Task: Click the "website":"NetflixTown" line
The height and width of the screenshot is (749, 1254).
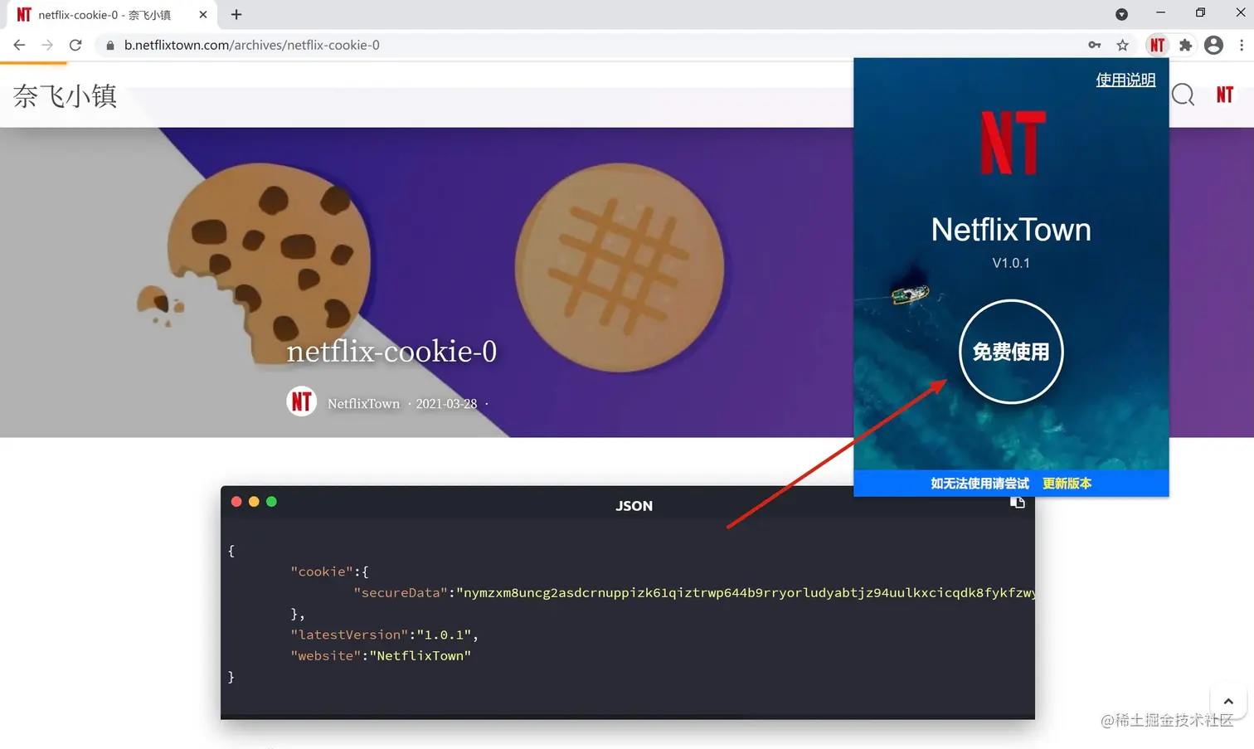Action: (381, 655)
